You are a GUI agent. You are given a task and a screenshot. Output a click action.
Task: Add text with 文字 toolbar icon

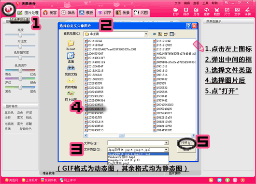pos(237,12)
